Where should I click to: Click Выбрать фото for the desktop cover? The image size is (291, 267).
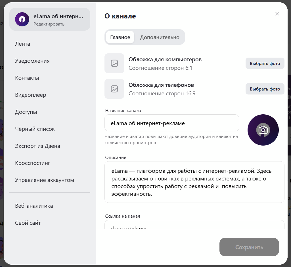[x=265, y=63]
